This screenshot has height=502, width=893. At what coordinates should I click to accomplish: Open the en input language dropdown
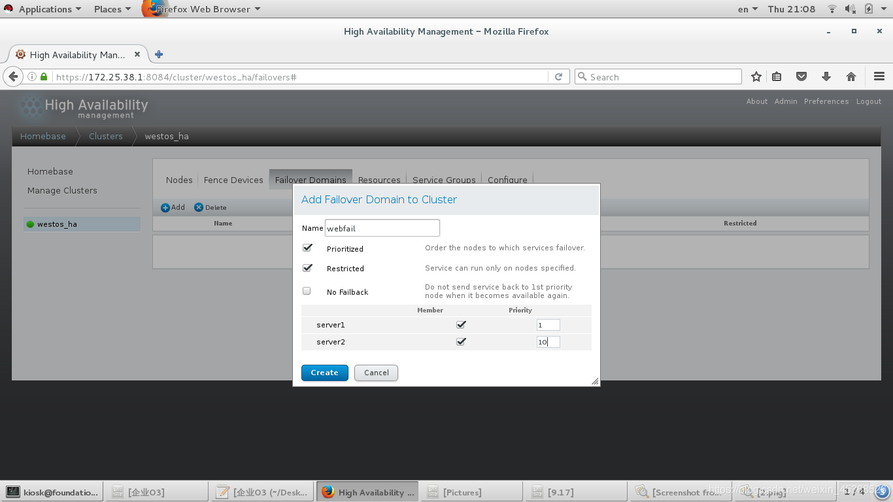[x=748, y=9]
